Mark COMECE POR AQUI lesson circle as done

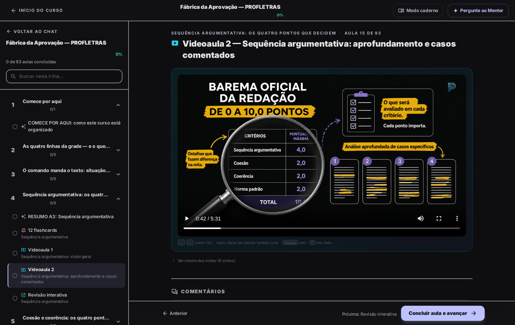[x=15, y=127]
